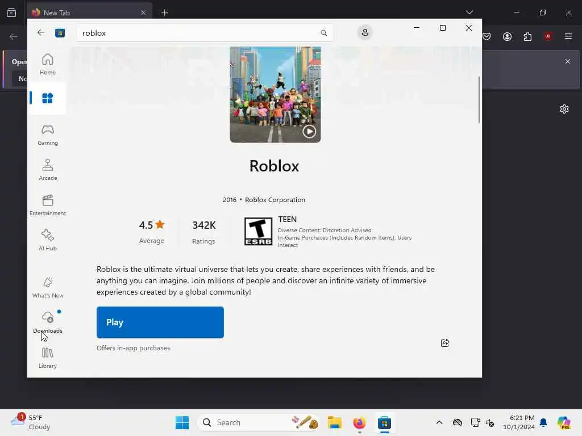Open the new tab settings gear

564,109
